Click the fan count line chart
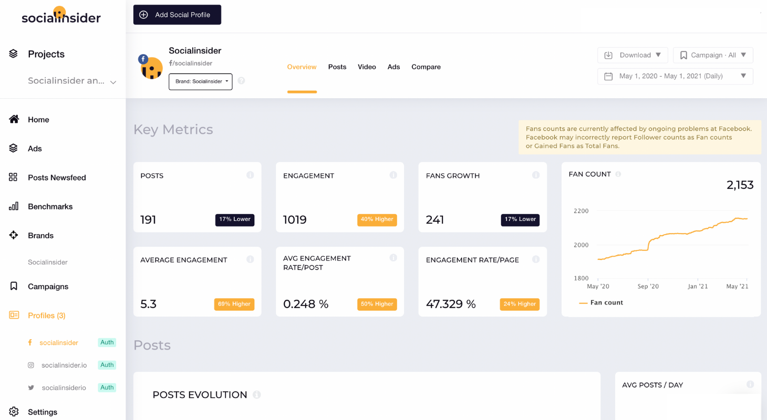Screen dimensions: 767x420 tap(672, 244)
